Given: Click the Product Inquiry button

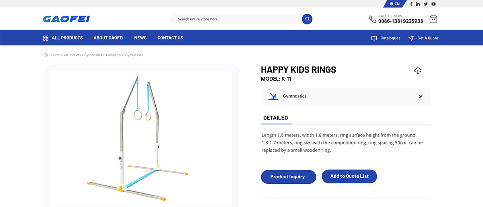Looking at the screenshot, I should point(287,177).
